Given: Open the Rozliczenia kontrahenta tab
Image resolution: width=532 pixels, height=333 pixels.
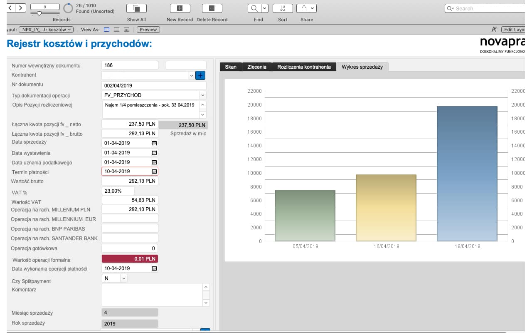Looking at the screenshot, I should [x=304, y=67].
